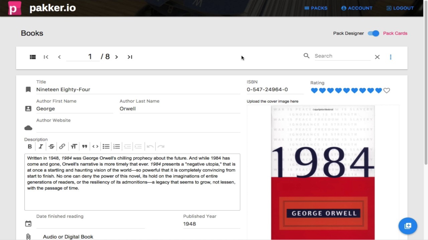The width and height of the screenshot is (428, 240).
Task: Click inside the Description text area
Action: coord(132,182)
